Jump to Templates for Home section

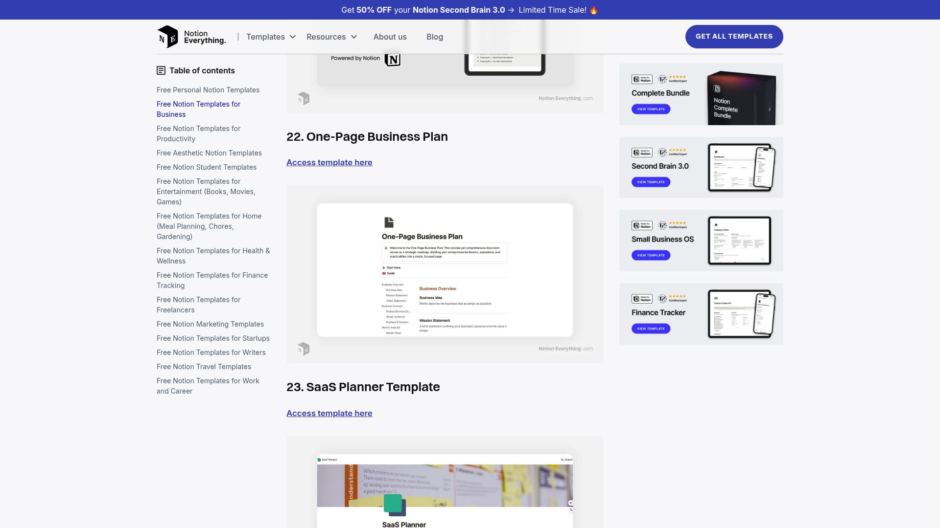click(209, 226)
